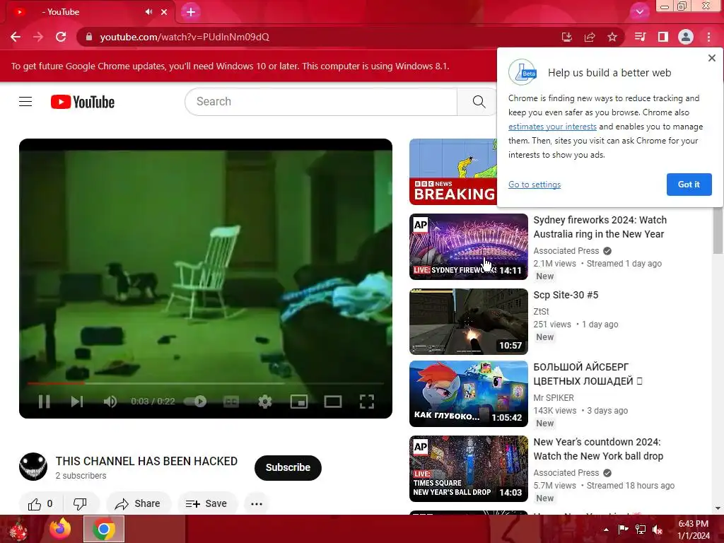Image resolution: width=724 pixels, height=543 pixels.
Task: Open ZtSt channel name
Action: click(541, 312)
